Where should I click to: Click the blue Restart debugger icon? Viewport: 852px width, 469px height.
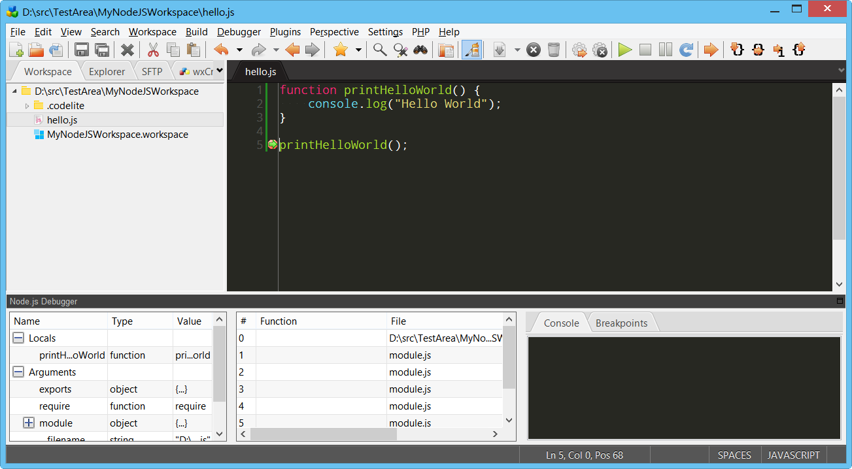[x=686, y=50]
